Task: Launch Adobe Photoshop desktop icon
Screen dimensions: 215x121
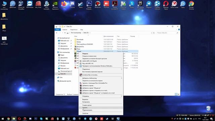Action: pos(89,5)
